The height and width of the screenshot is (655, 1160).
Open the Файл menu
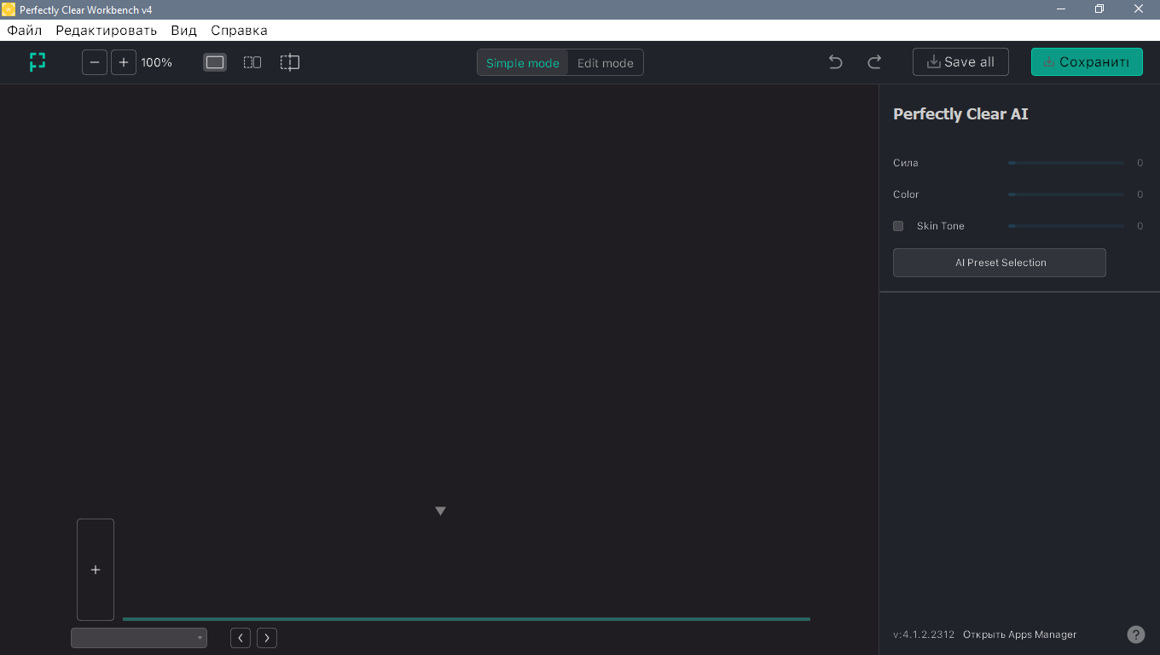pyautogui.click(x=25, y=31)
